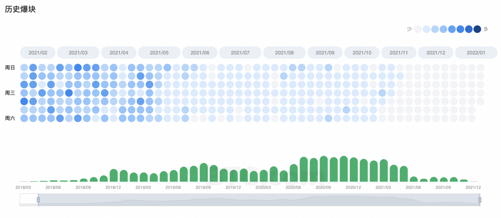
Task: Click the right handle of range slider
Action: (480, 200)
